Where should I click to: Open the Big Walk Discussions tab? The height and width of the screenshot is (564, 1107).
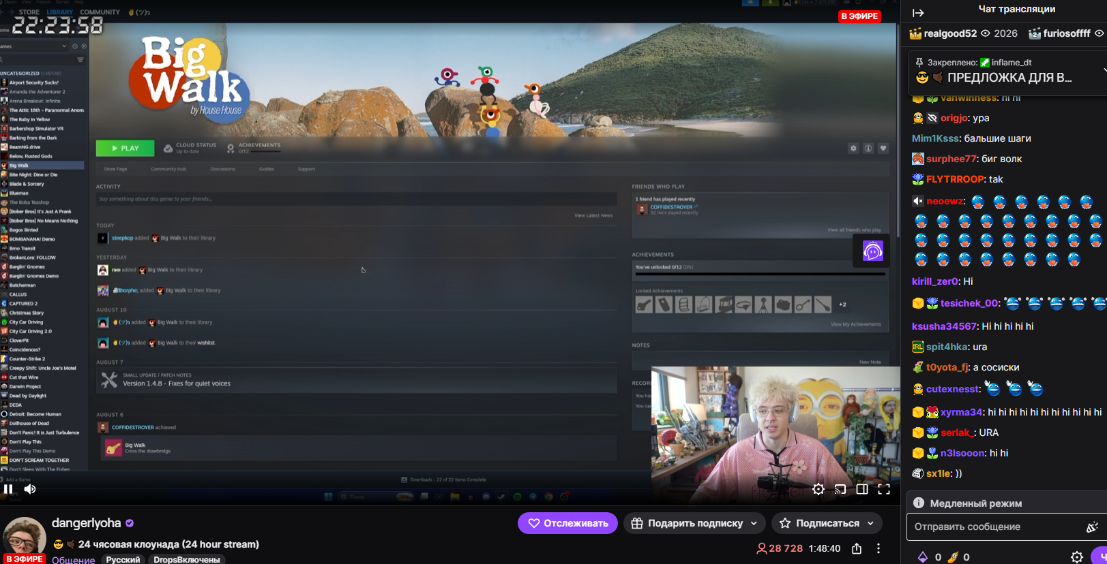[223, 169]
